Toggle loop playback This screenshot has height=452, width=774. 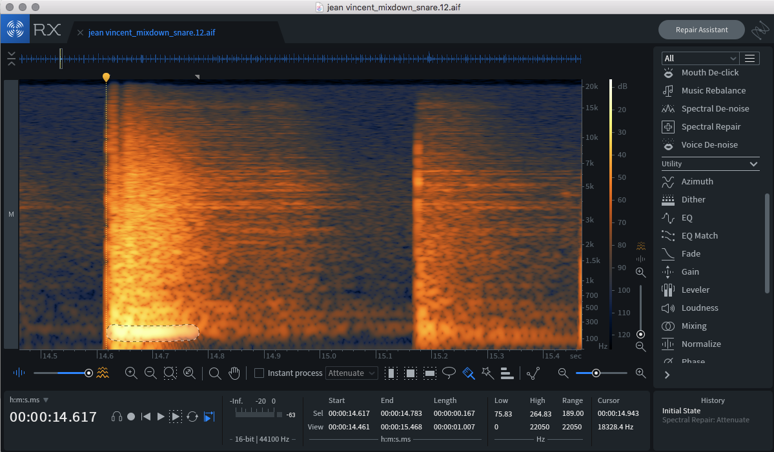tap(192, 417)
